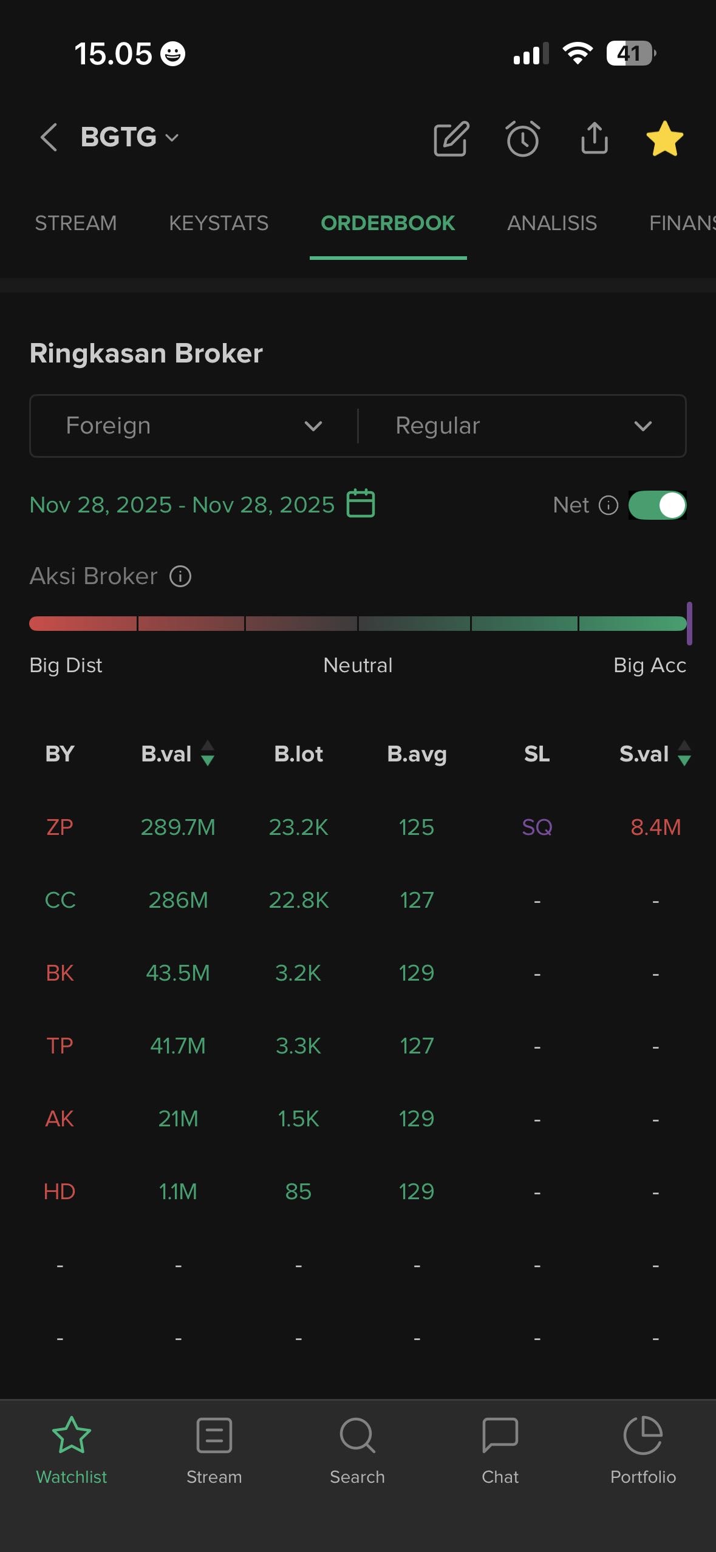Tap the share icon
The width and height of the screenshot is (716, 1552).
[594, 138]
